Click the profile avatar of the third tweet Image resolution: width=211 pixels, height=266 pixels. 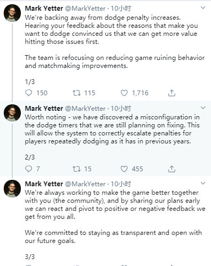[x=12, y=188]
